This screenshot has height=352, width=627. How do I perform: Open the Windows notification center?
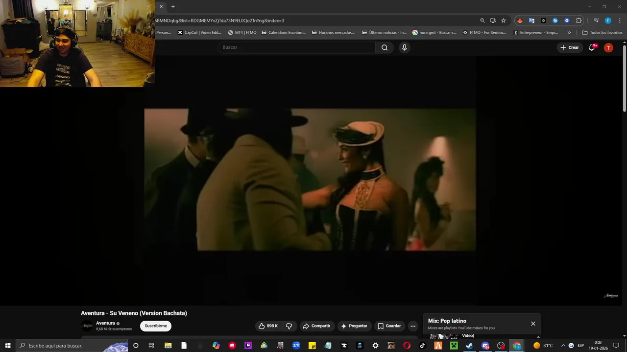[616, 345]
